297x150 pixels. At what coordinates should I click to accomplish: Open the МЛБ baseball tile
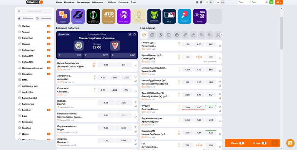click(169, 16)
